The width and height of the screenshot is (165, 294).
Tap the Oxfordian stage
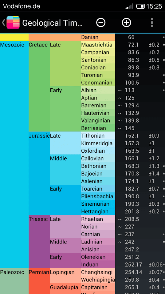(x=98, y=151)
